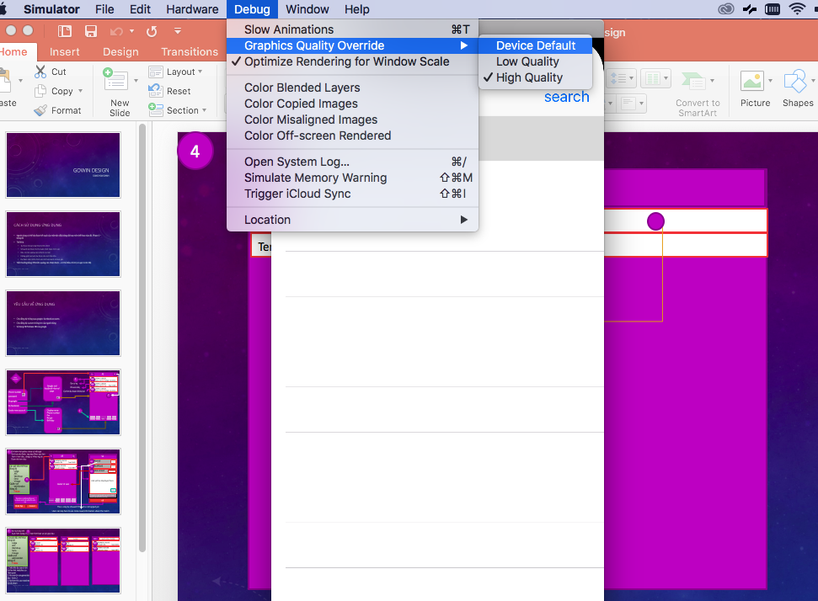818x601 pixels.
Task: Open the Picture dropdown arrow
Action: (x=770, y=80)
